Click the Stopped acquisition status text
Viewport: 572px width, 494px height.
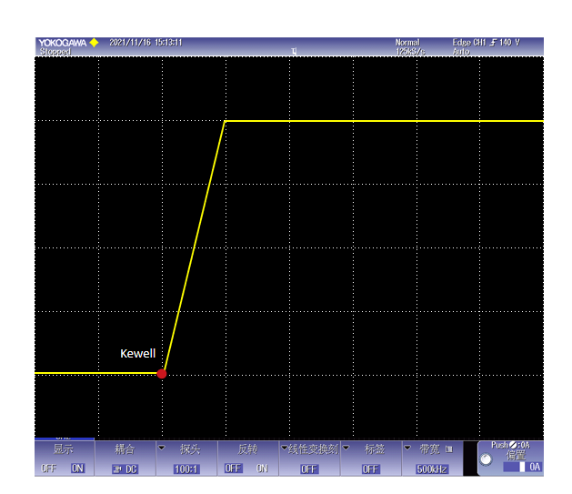click(x=54, y=52)
